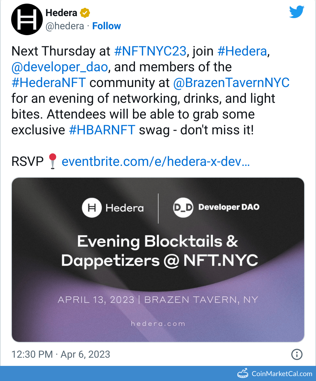Open the Twitter bird logo

click(x=297, y=12)
